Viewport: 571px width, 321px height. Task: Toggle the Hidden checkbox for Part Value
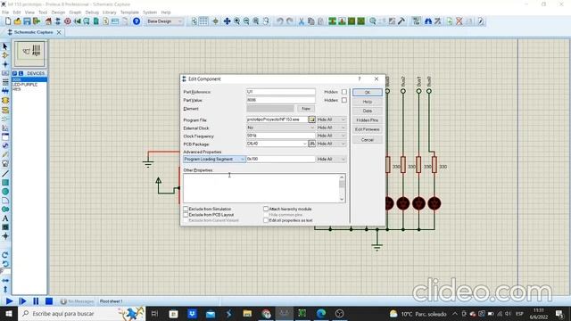pyautogui.click(x=344, y=100)
